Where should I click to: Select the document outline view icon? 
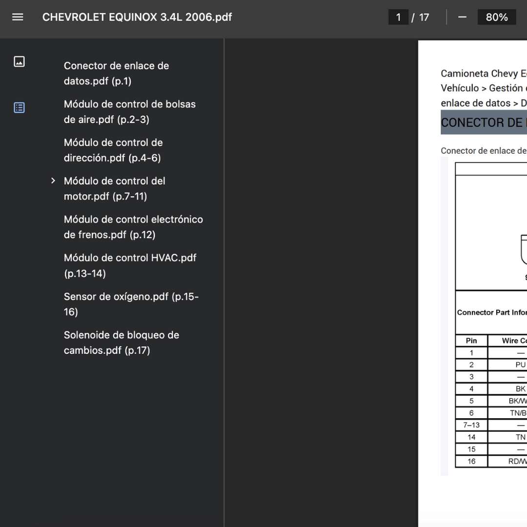(x=19, y=107)
